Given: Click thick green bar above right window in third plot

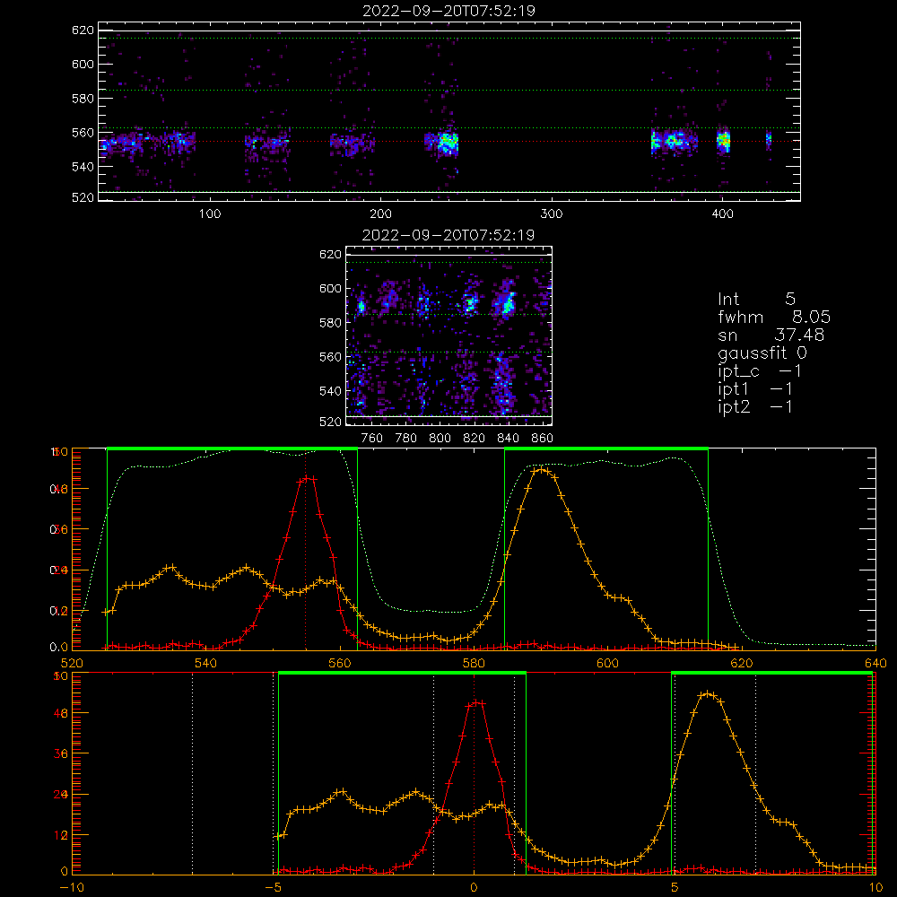Looking at the screenshot, I should point(606,448).
